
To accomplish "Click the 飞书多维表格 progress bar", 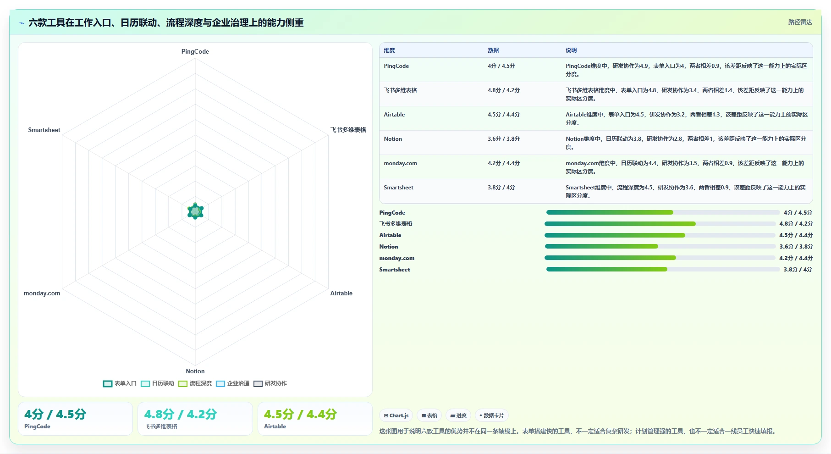I will [x=660, y=224].
